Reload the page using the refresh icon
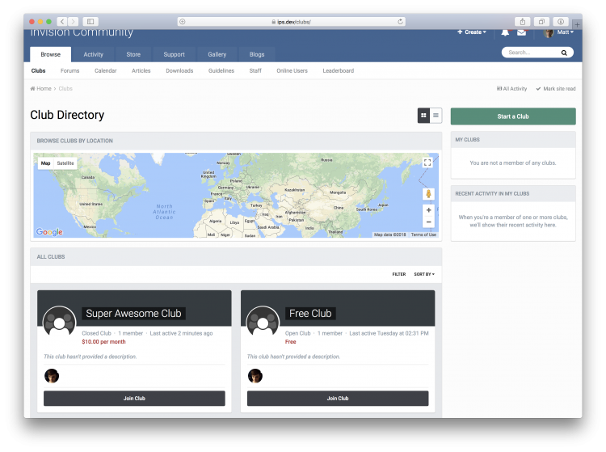Screen dimensions: 606x452 point(401,22)
